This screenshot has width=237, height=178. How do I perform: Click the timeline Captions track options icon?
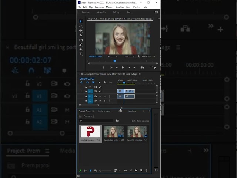111,82
